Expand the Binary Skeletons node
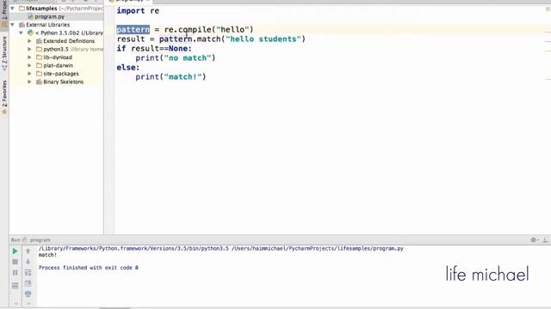This screenshot has height=309, width=551. tap(29, 82)
